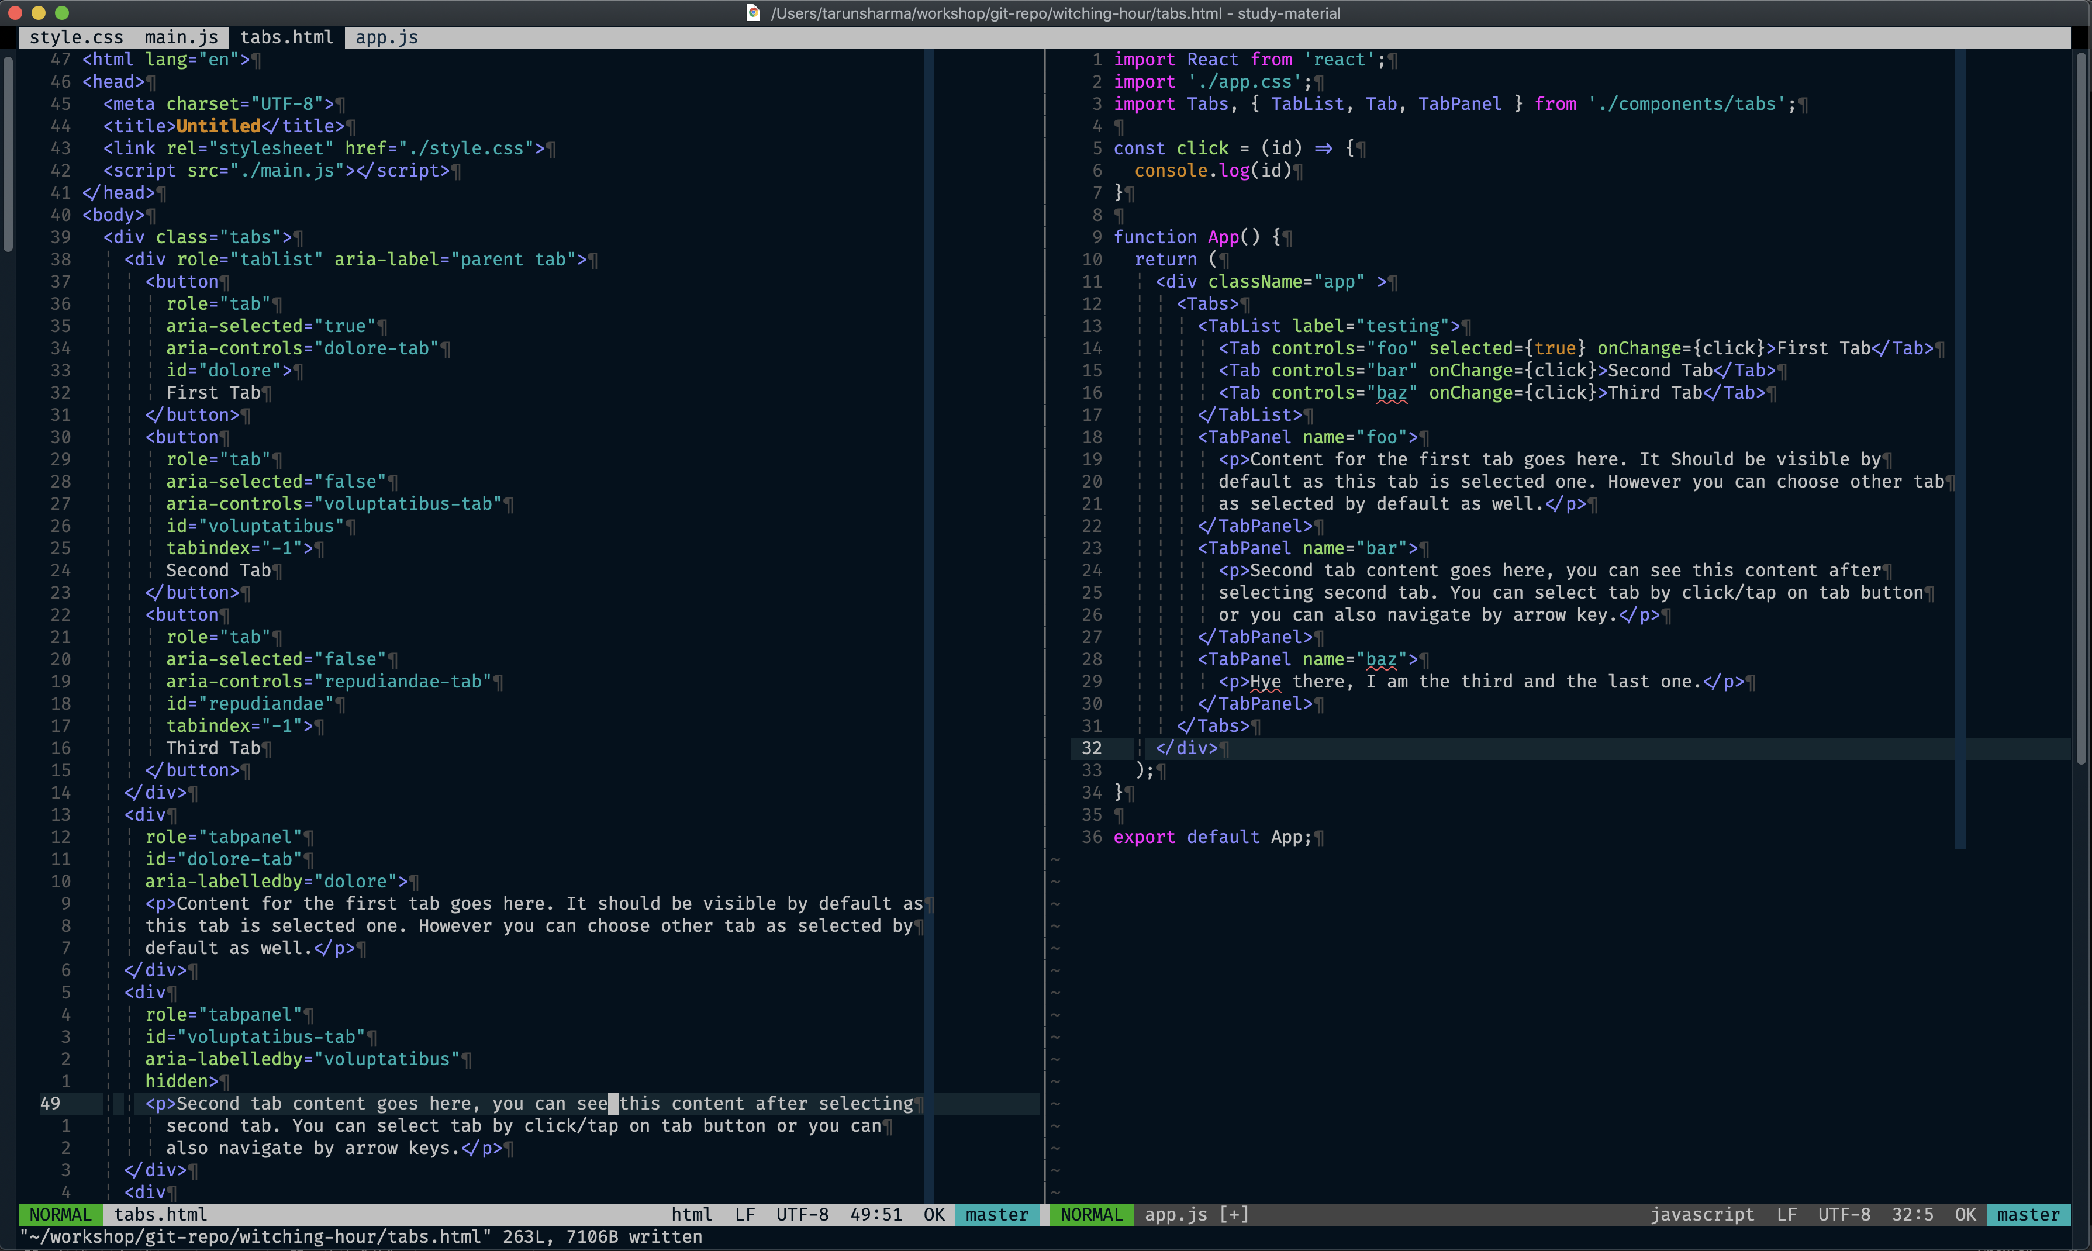Click the NORMAL mode indicator for tabs.html
Image resolution: width=2092 pixels, height=1251 pixels.
(60, 1215)
